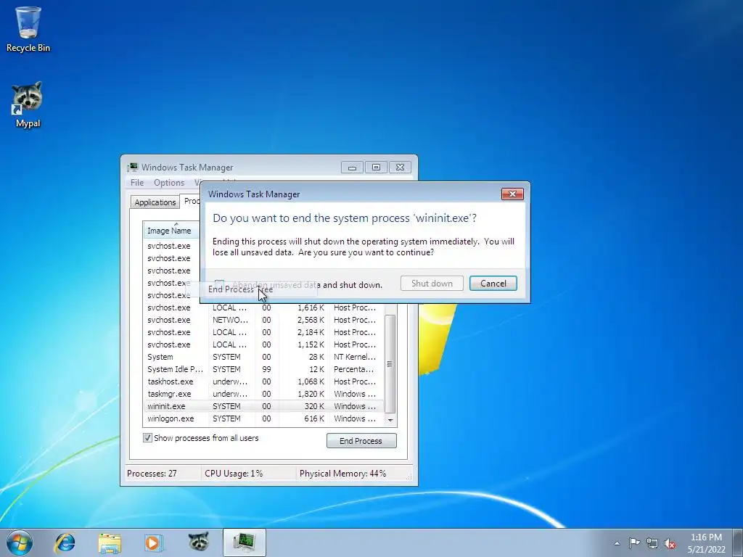Maximize the Windows Task Manager window
The image size is (743, 557).
coord(377,168)
